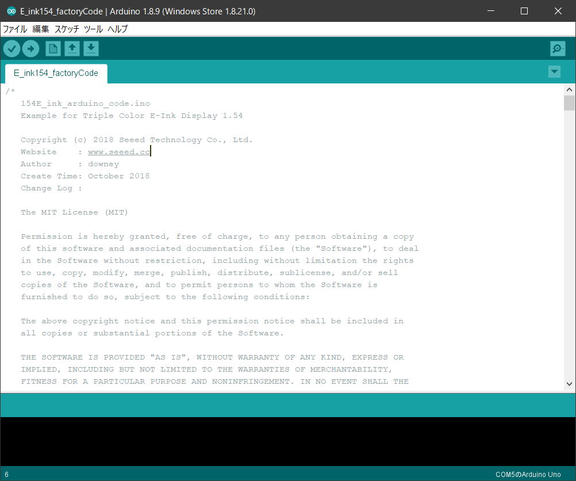This screenshot has width=576, height=481.
Task: Open the スケッチ menu
Action: (x=67, y=29)
